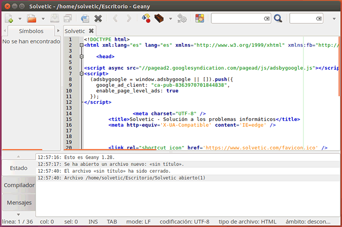The height and width of the screenshot is (227, 342).
Task: Click the search magnifier icon
Action: tap(278, 19)
